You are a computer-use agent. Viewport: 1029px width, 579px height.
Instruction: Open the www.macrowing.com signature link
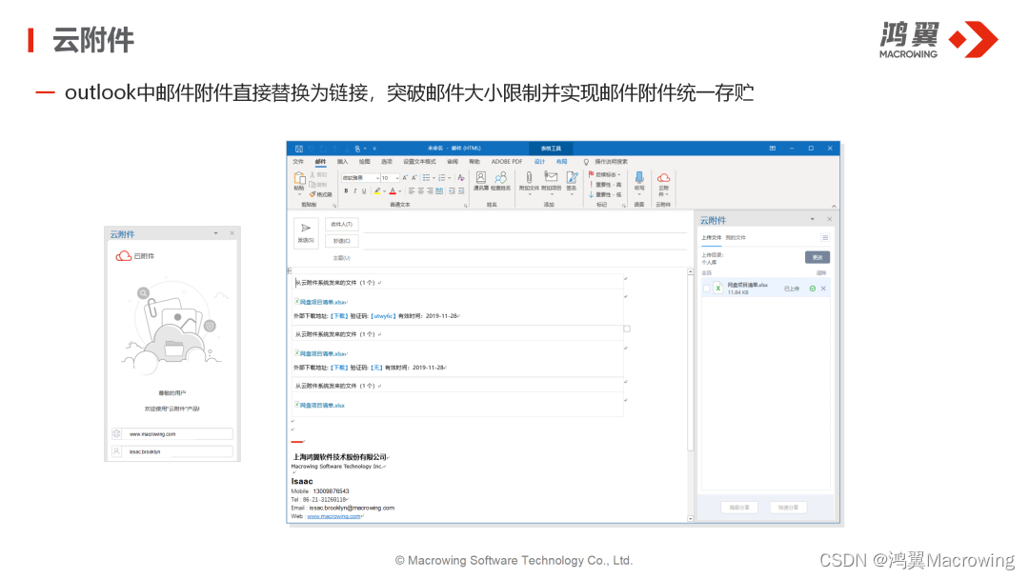[333, 516]
